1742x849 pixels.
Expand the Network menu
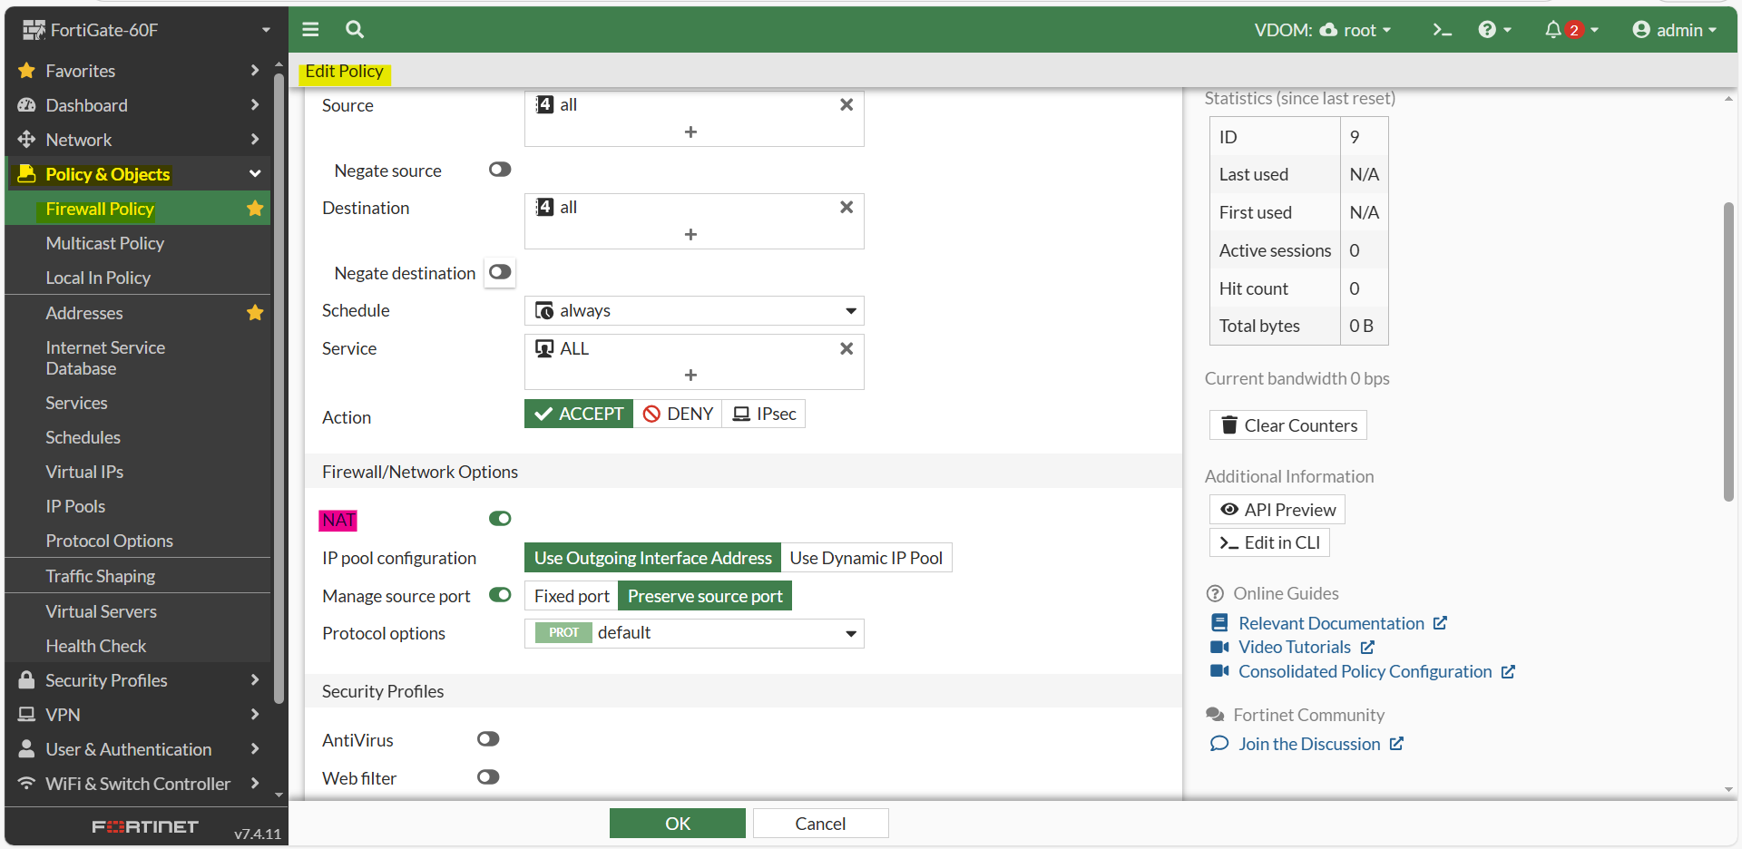[255, 140]
